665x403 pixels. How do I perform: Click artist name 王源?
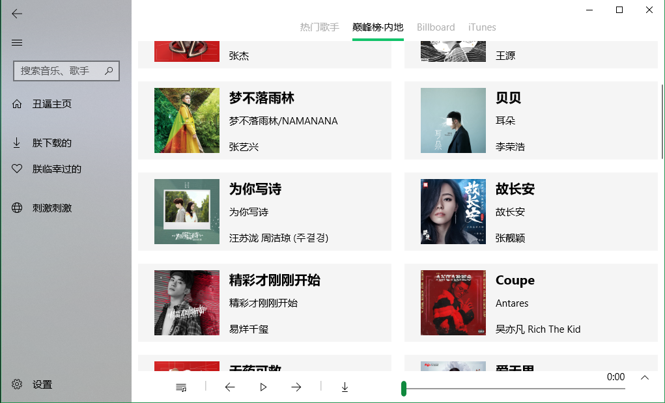tap(505, 56)
